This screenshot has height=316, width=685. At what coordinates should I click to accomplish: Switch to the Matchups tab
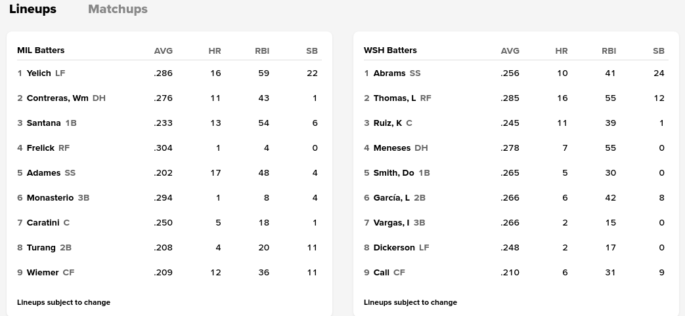click(118, 9)
